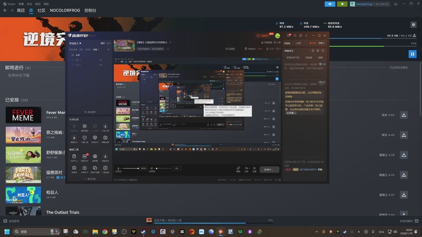
Task: Click stream cover thumbnail in streaming app
Action: point(124,45)
